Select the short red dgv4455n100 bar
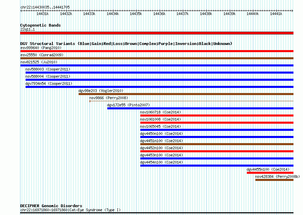303x215 pixels. coord(270,173)
